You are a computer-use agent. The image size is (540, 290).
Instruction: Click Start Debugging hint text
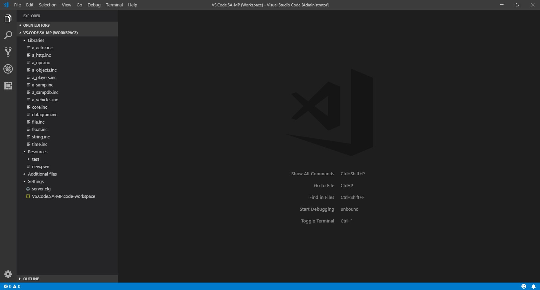click(317, 209)
